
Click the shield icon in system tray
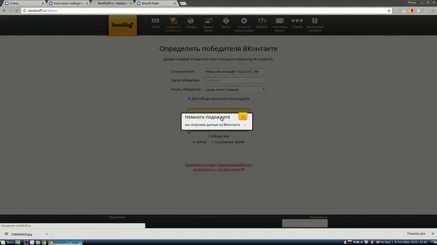coord(366,242)
